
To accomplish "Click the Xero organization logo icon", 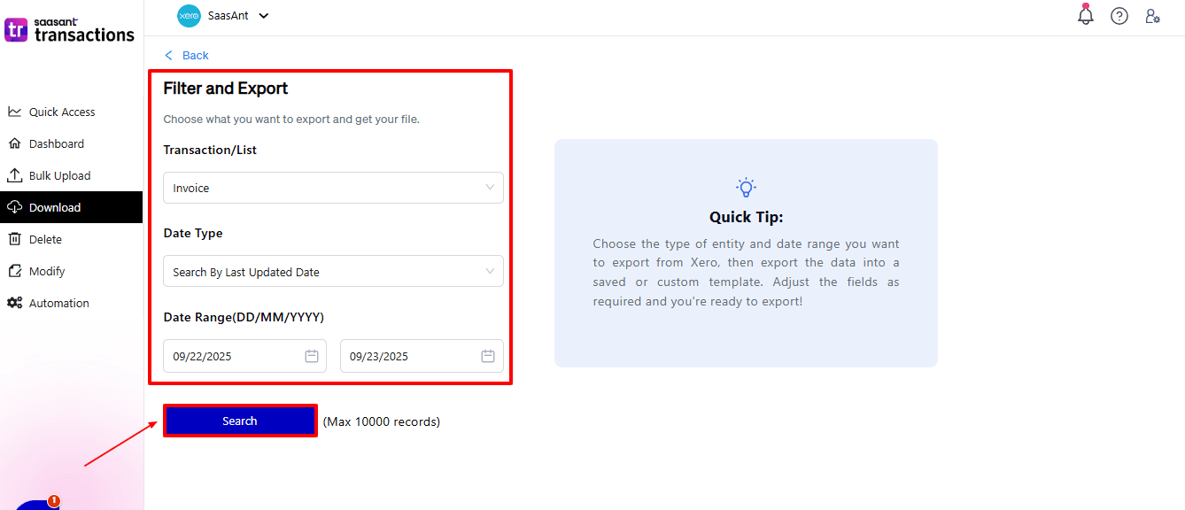I will [189, 16].
